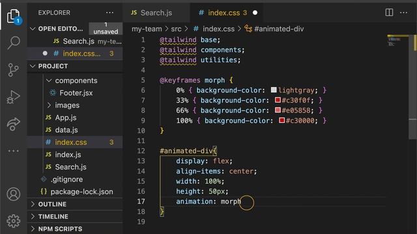417x234 pixels.
Task: Open the Explorer view in activity bar
Action: (x=13, y=16)
